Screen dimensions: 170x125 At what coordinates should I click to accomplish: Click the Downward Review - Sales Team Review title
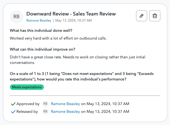click(x=71, y=14)
